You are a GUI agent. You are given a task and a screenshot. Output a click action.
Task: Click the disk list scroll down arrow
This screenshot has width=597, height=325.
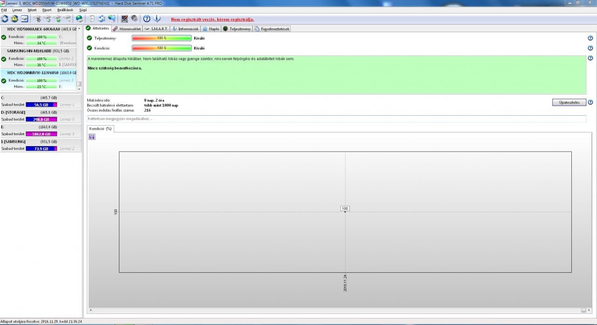tap(79, 89)
